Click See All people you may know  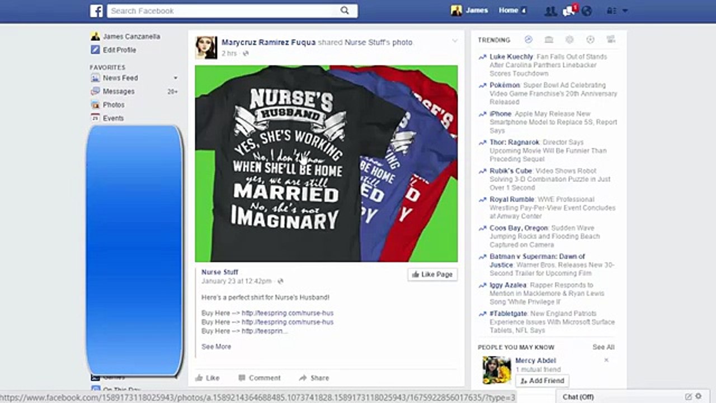pos(604,347)
